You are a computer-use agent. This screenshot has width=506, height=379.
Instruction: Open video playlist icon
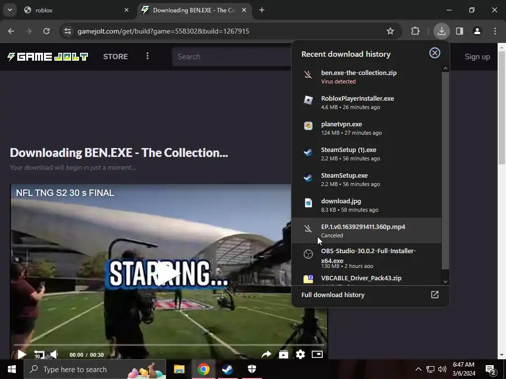tap(283, 354)
